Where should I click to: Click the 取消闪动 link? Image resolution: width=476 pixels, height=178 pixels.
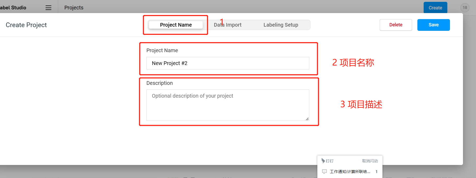[370, 161]
